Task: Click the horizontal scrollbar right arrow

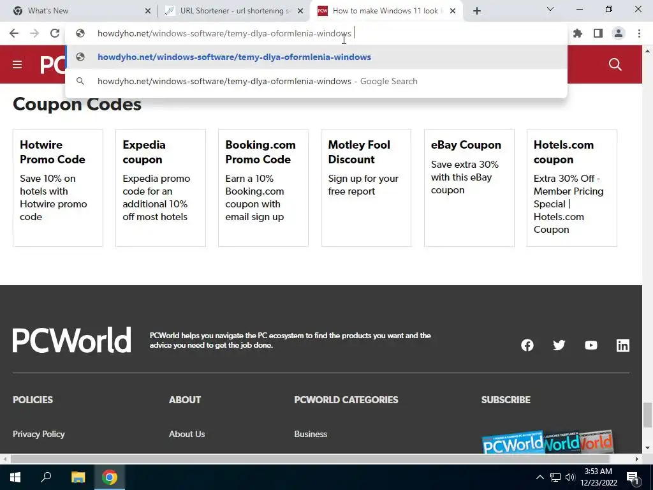Action: 637,459
